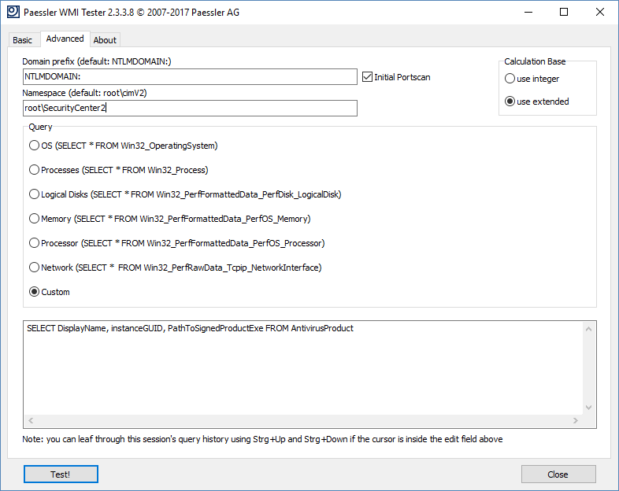Click the Close button
The height and width of the screenshot is (491, 619).
pos(558,474)
